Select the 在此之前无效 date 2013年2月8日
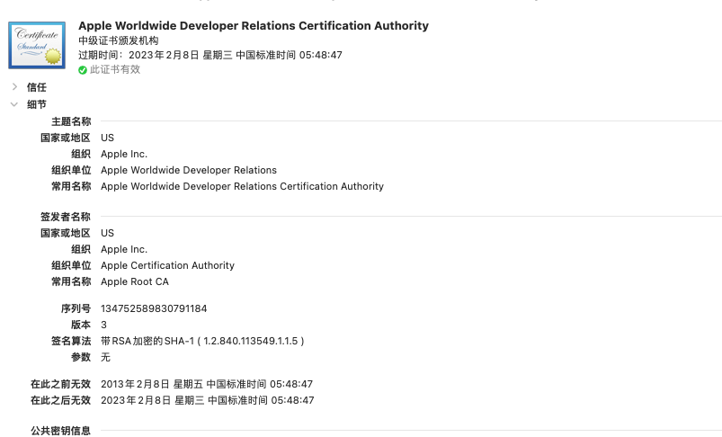The height and width of the screenshot is (437, 722). click(207, 385)
